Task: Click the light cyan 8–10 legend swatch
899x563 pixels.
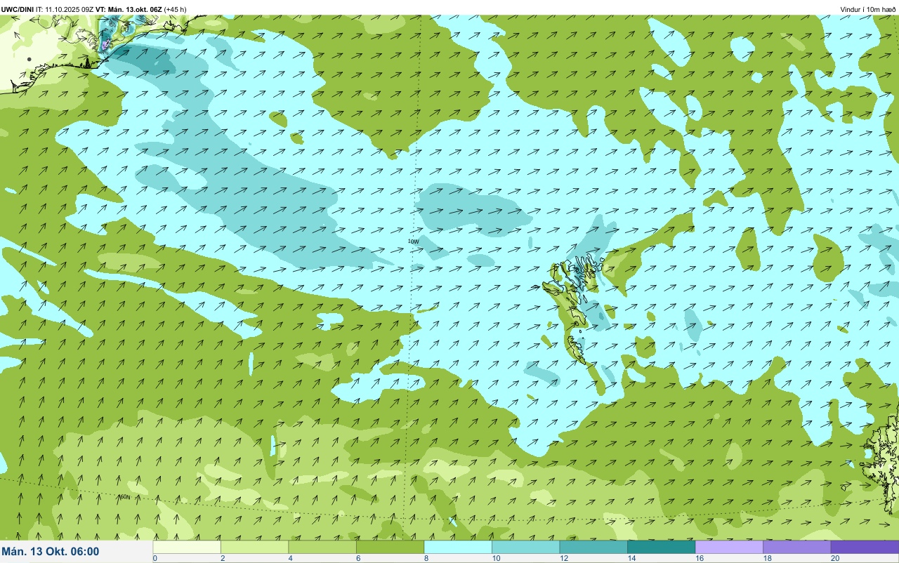Action: [x=458, y=547]
